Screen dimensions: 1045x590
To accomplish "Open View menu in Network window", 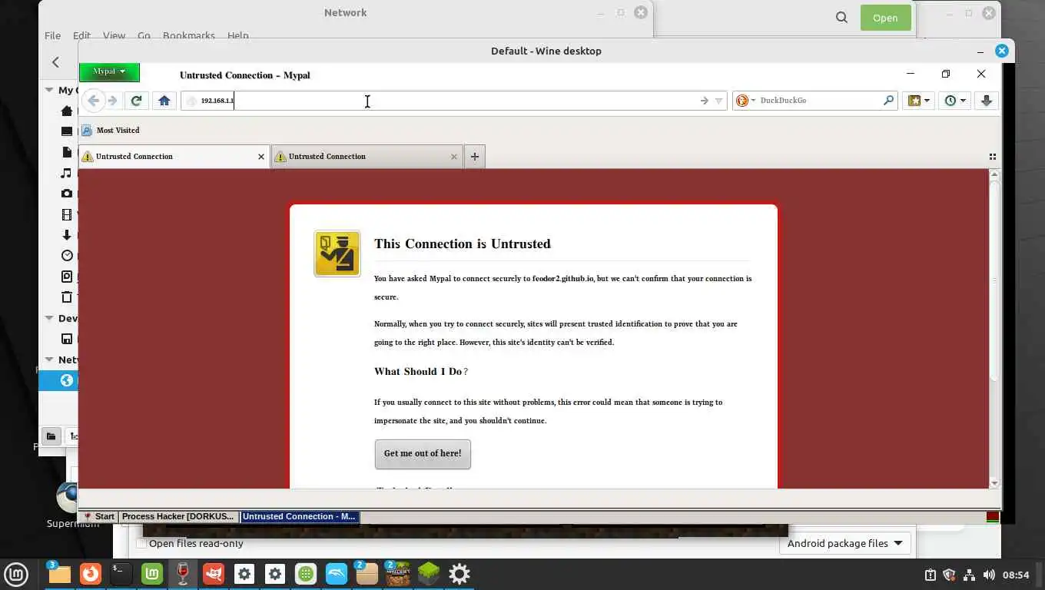I will click(x=114, y=35).
